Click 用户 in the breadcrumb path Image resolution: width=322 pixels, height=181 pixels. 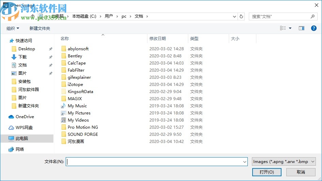point(109,16)
